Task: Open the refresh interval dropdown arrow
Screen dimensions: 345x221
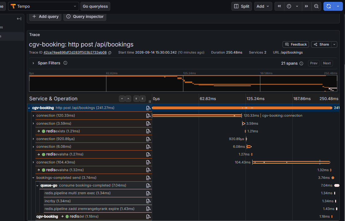Action: tap(338, 6)
